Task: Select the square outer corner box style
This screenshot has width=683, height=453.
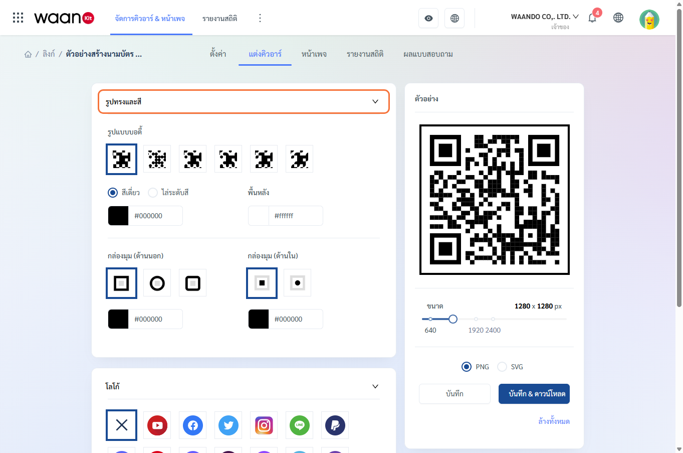Action: (122, 283)
